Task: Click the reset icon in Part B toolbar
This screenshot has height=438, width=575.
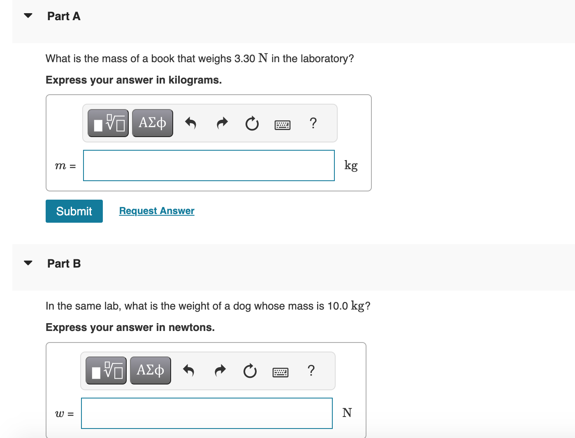Action: tap(250, 371)
